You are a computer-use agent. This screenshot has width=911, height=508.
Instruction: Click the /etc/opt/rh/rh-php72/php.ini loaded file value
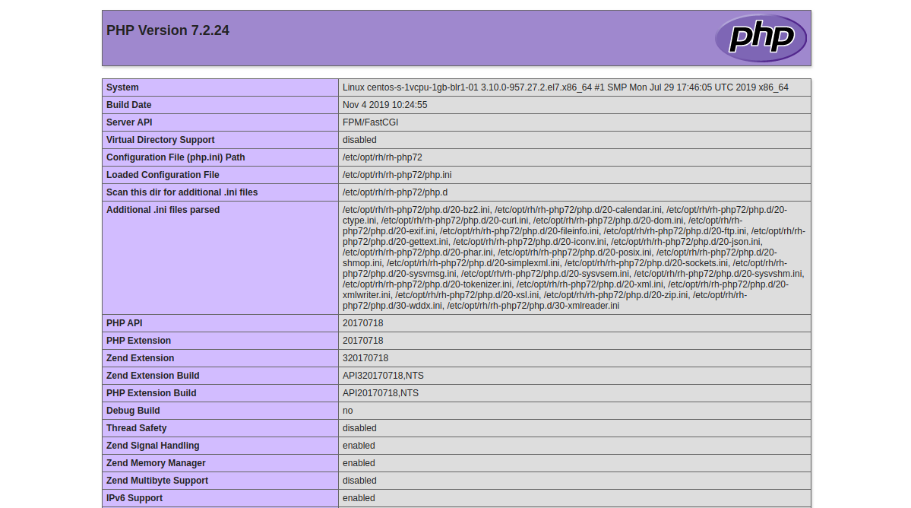(x=397, y=175)
